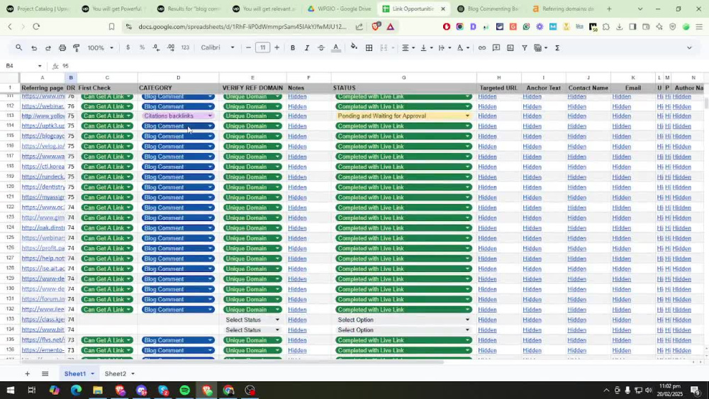Open Task View from taskbar
This screenshot has height=399, width=709.
pyautogui.click(x=32, y=390)
